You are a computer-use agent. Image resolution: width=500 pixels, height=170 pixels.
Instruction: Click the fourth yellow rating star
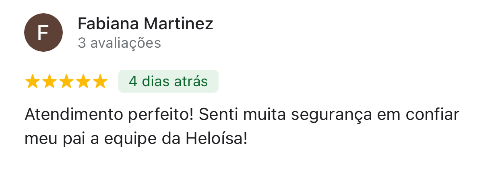(83, 81)
